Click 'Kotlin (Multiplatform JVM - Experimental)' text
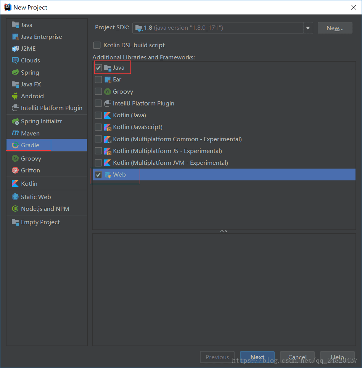The image size is (362, 368). (x=170, y=162)
